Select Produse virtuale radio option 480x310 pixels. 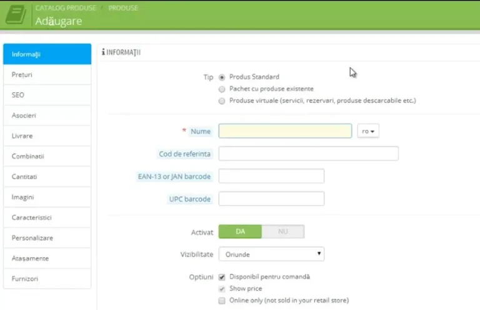tap(222, 101)
